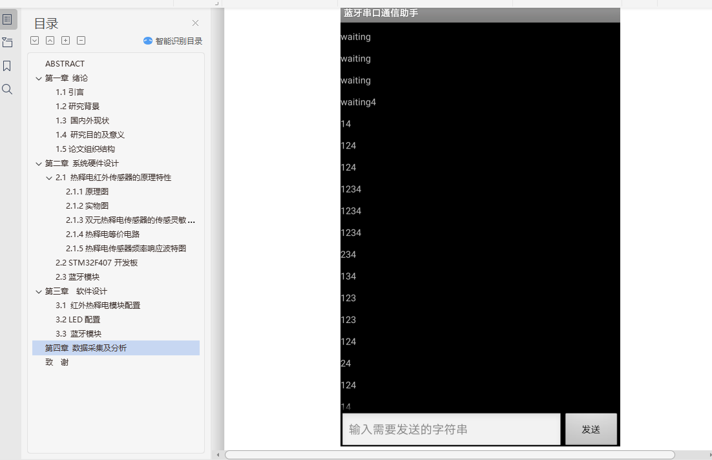Image resolution: width=712 pixels, height=460 pixels.
Task: Go to 2.1.3 双元热释电传感器 entry
Action: tap(131, 220)
